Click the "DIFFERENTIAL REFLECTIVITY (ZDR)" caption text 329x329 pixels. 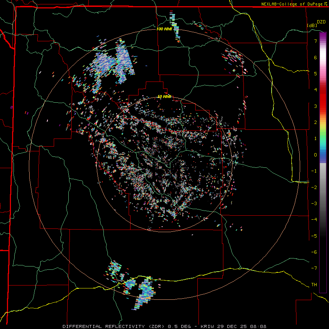(114, 326)
